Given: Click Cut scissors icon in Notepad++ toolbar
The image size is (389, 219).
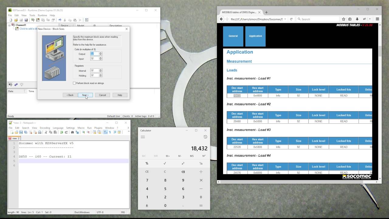Looking at the screenshot, I should [46, 132].
